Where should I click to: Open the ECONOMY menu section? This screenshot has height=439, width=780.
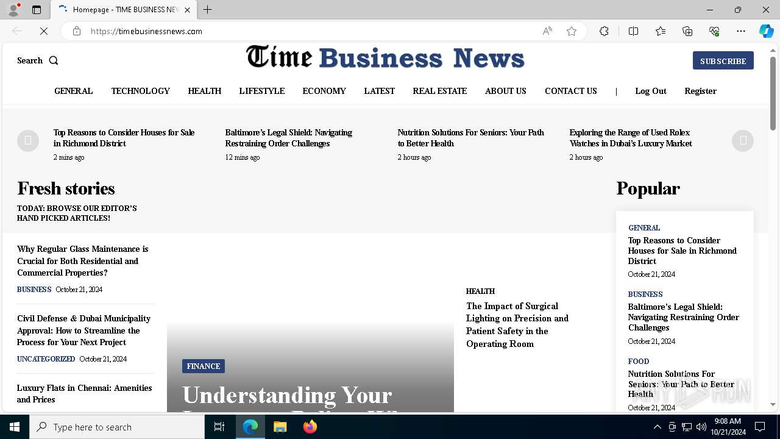[324, 91]
